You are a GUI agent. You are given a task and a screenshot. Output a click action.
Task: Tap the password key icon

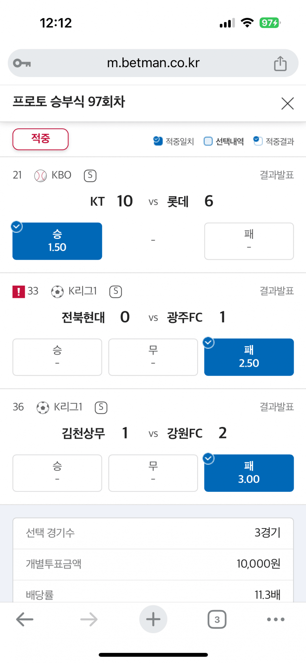[22, 63]
